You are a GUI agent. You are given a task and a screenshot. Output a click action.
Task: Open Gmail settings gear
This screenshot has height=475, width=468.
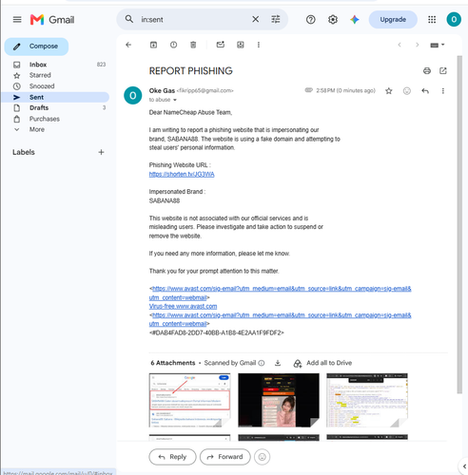333,20
